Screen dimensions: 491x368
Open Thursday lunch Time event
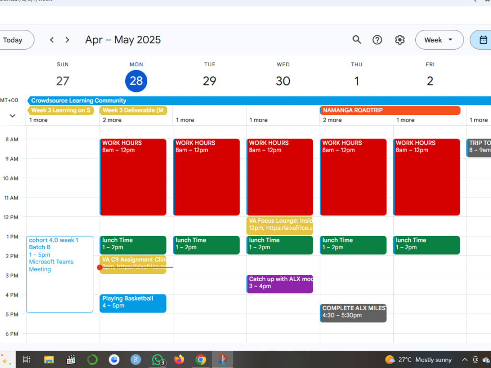pyautogui.click(x=353, y=245)
